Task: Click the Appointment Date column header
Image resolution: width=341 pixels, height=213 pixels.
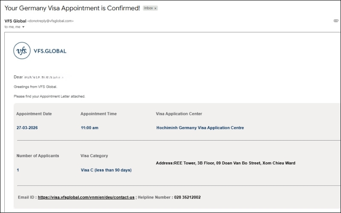Action: 34,114
